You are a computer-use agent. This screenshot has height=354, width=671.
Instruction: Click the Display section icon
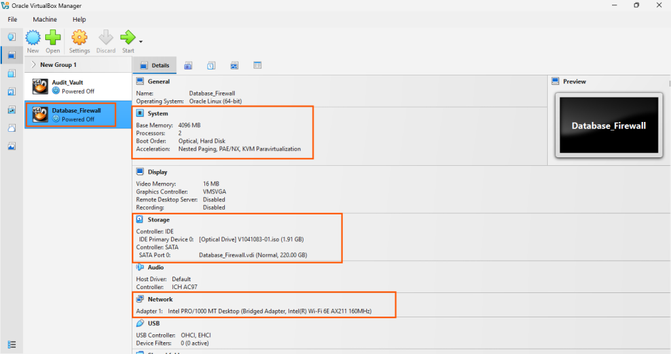pos(140,172)
